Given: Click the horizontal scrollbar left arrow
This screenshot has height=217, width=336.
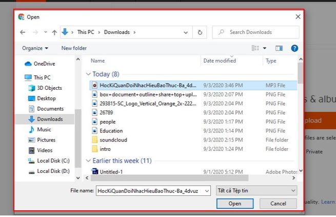Looking at the screenshot, I should coord(87,178).
